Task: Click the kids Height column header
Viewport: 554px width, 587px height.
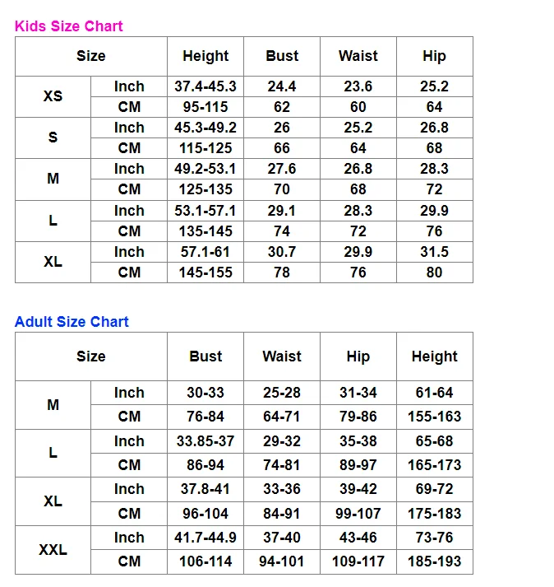Action: [x=205, y=56]
